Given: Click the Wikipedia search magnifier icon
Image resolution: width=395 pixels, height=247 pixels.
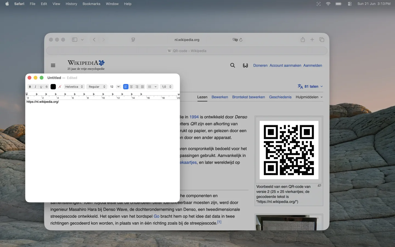Looking at the screenshot, I should pyautogui.click(x=233, y=65).
